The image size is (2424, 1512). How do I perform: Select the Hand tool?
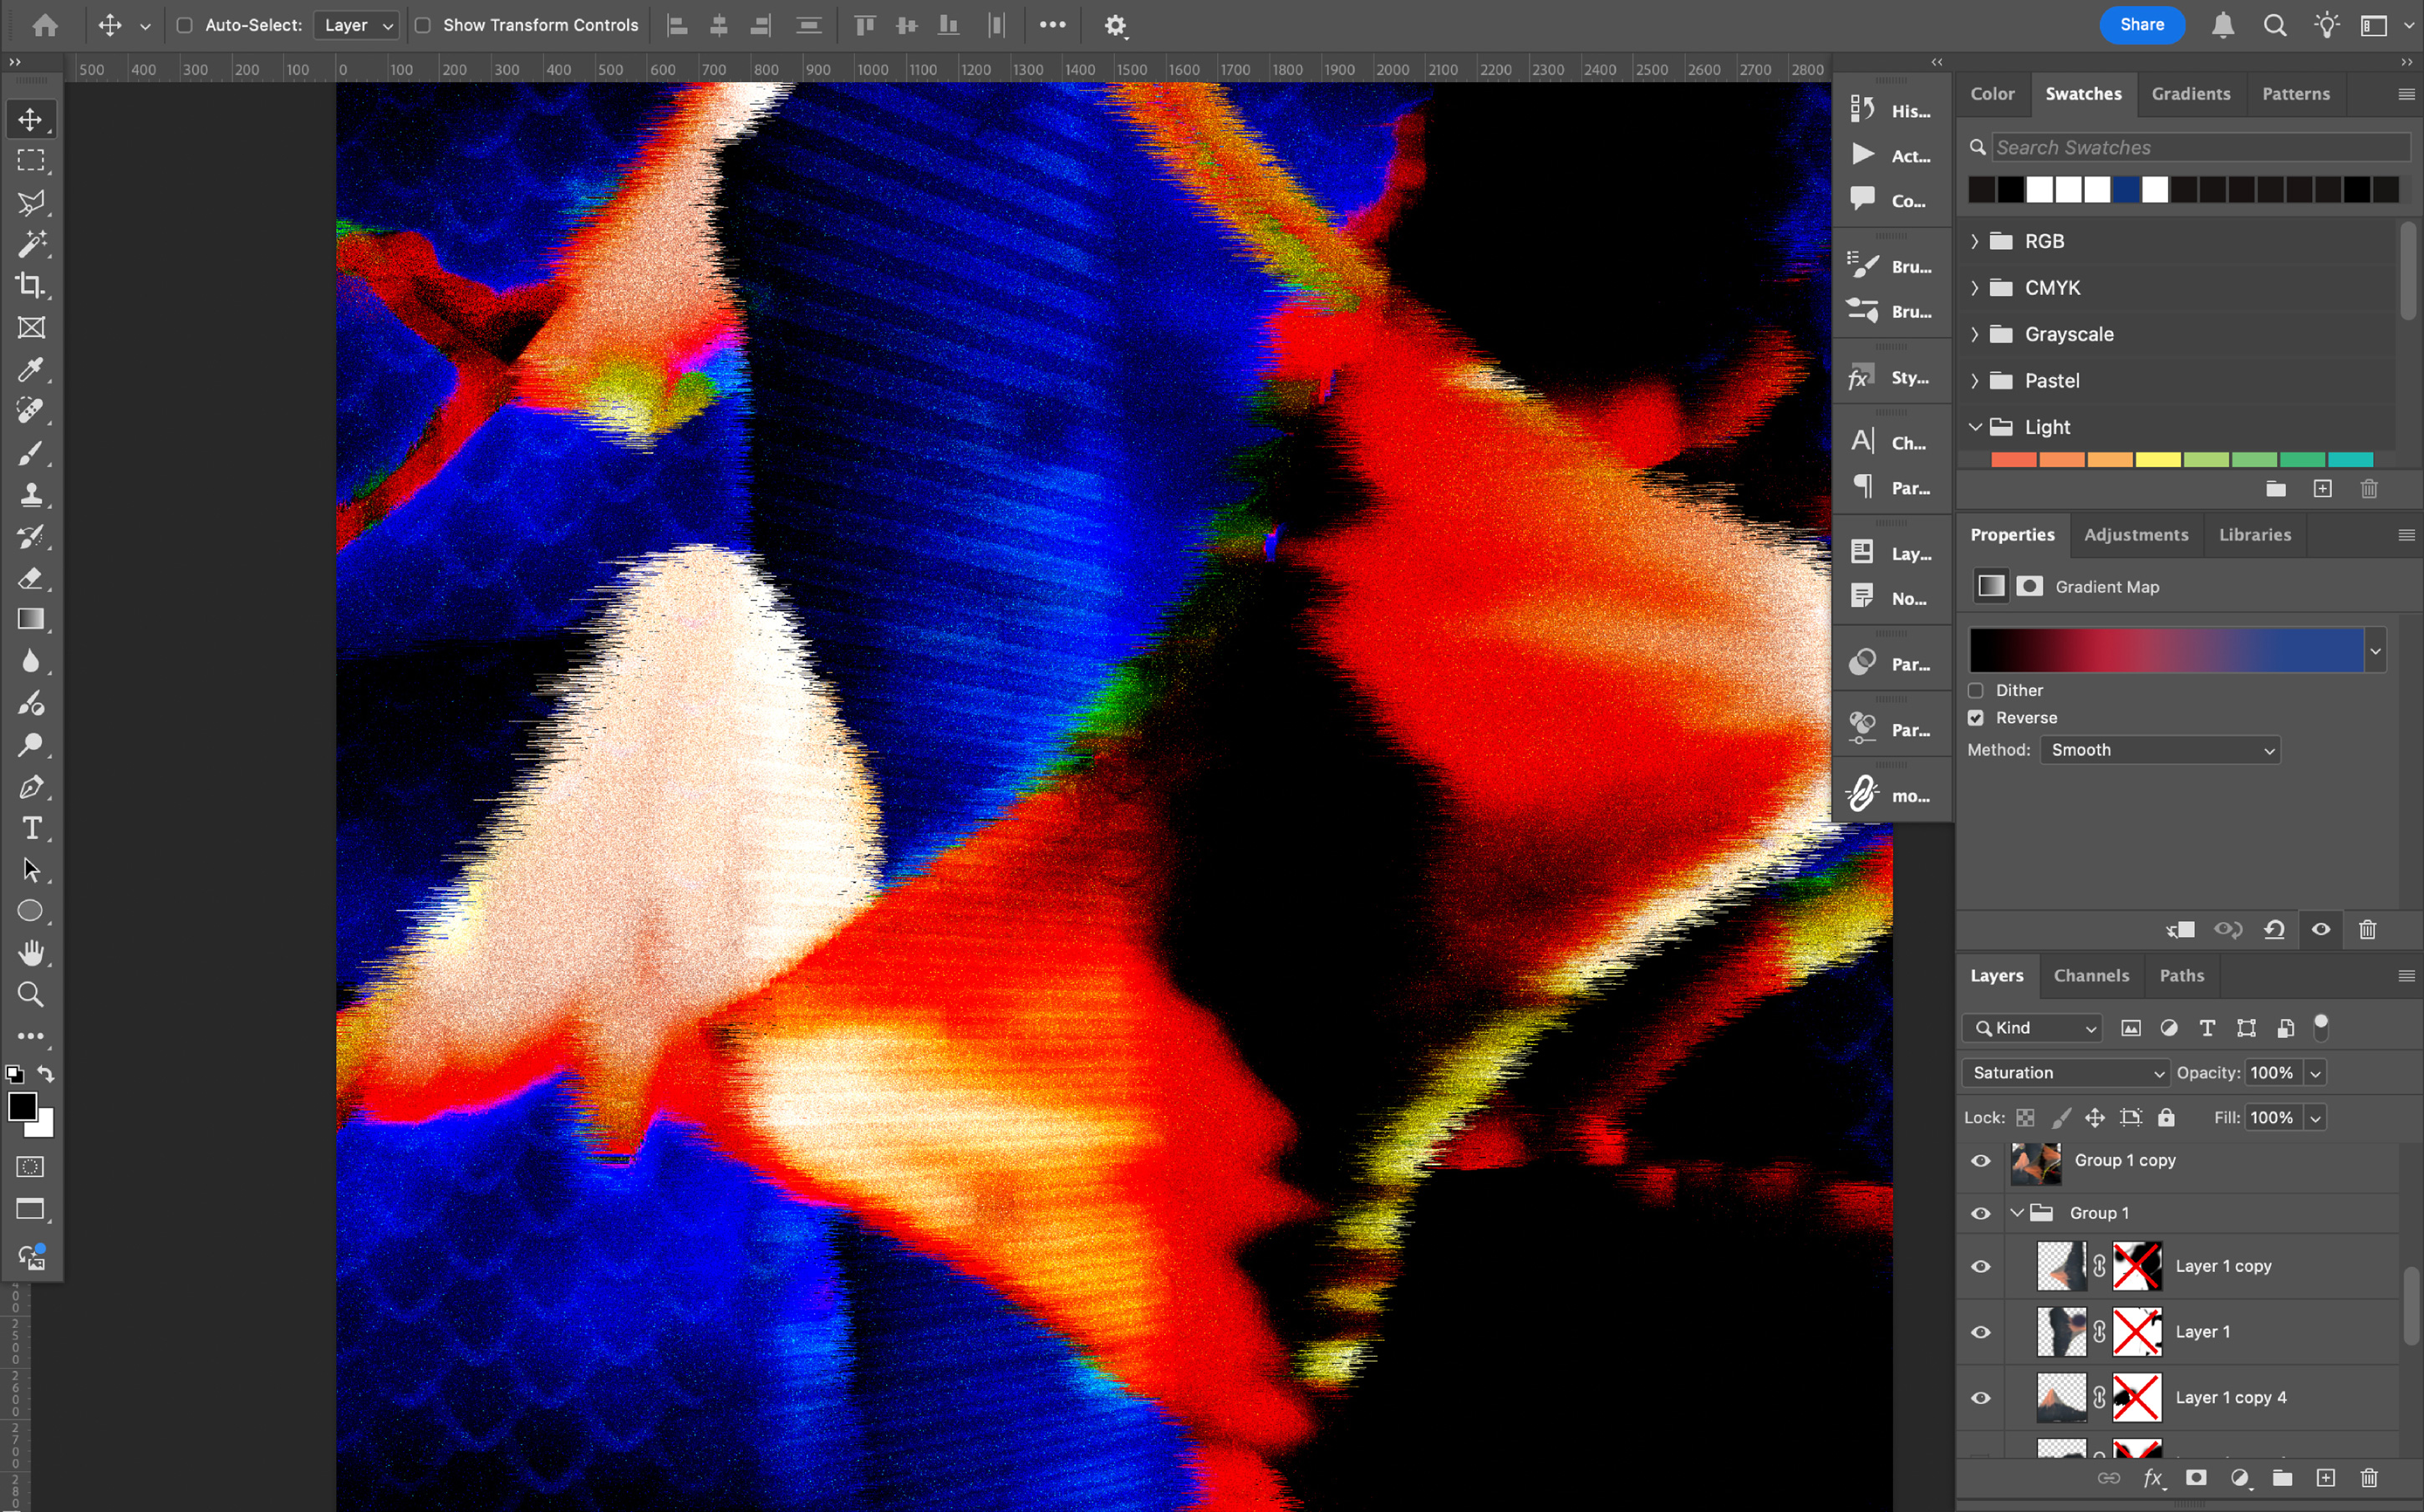coord(31,953)
